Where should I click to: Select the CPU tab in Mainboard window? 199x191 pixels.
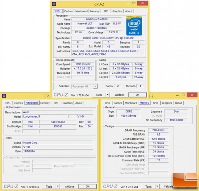click(8, 103)
